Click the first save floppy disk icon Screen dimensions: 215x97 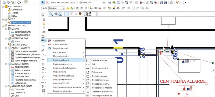(x=162, y=2)
